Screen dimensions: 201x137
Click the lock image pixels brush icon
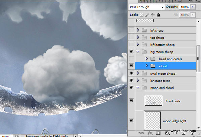[x=147, y=15]
